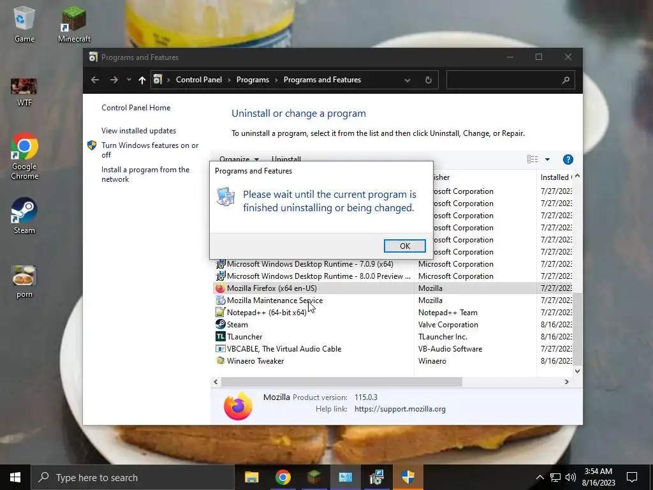Screen dimensions: 653x490
Task: Open the recent locations dropdown chevron
Action: click(129, 80)
